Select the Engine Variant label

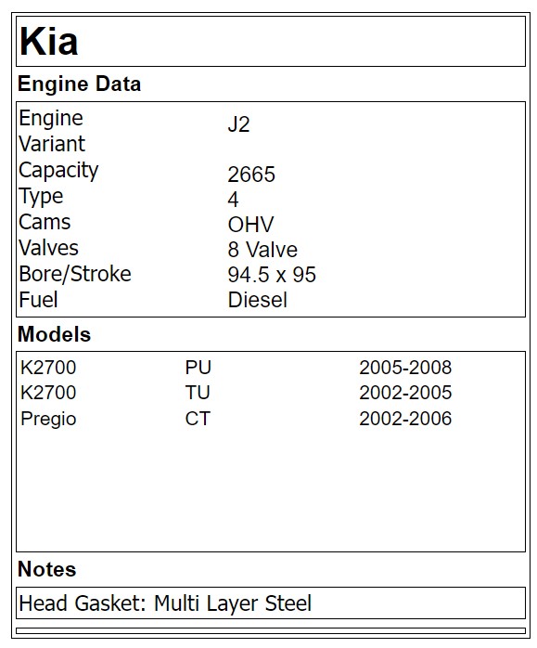pyautogui.click(x=52, y=131)
